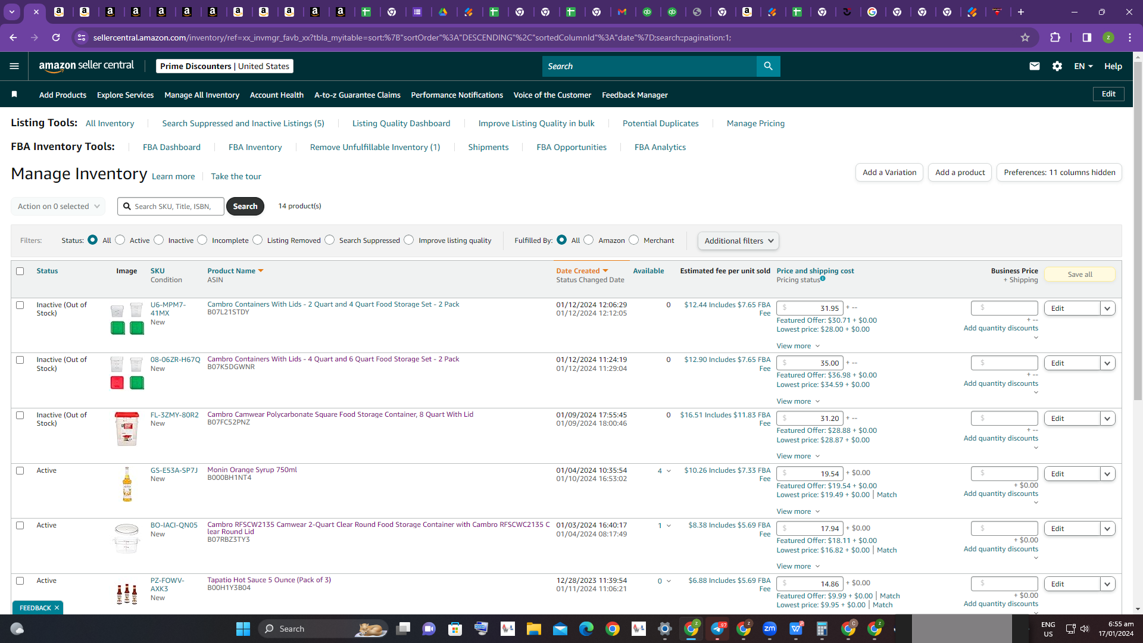Click the Add a Variation button
The image size is (1143, 643).
tap(889, 173)
